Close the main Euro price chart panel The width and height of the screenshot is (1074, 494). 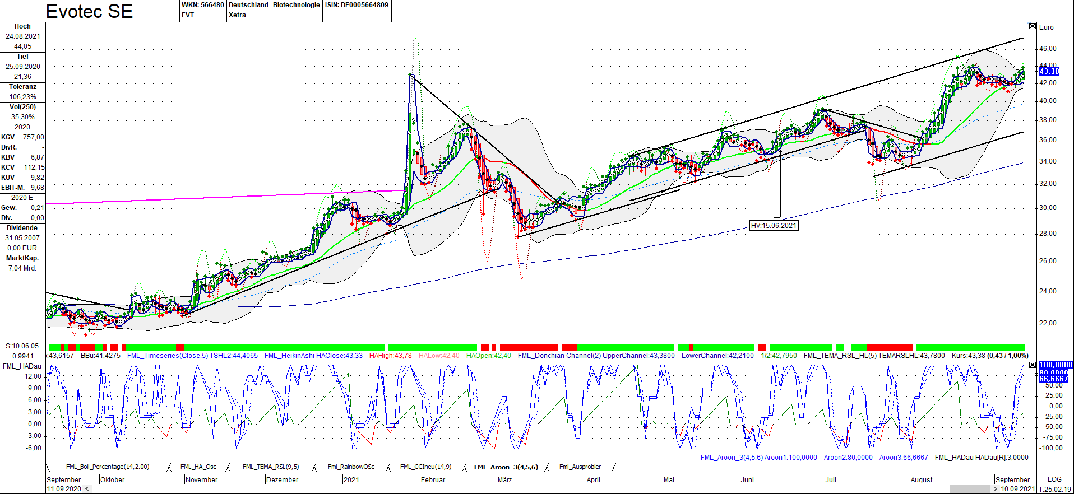[1033, 26]
